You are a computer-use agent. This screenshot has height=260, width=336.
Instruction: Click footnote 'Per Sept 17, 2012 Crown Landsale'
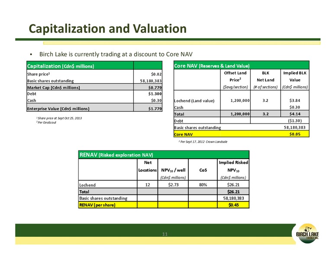pyautogui.click(x=203, y=142)
